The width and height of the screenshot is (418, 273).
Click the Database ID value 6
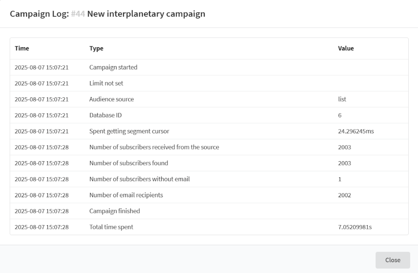(x=340, y=115)
